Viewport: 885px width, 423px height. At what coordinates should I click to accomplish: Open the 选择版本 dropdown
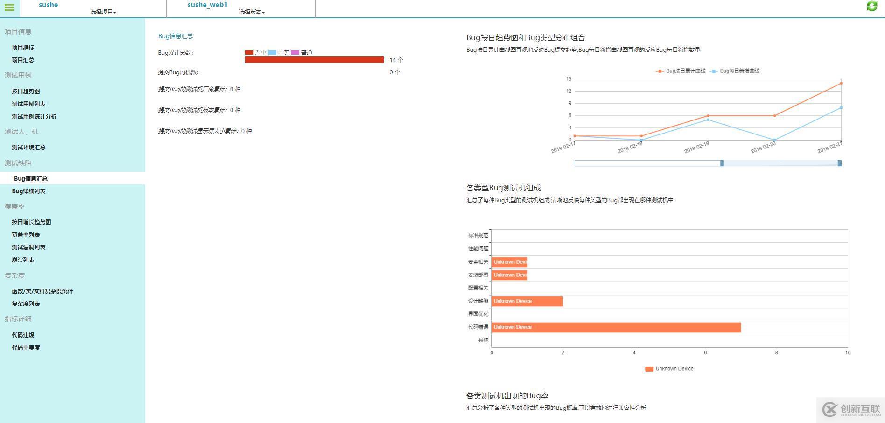pyautogui.click(x=252, y=13)
